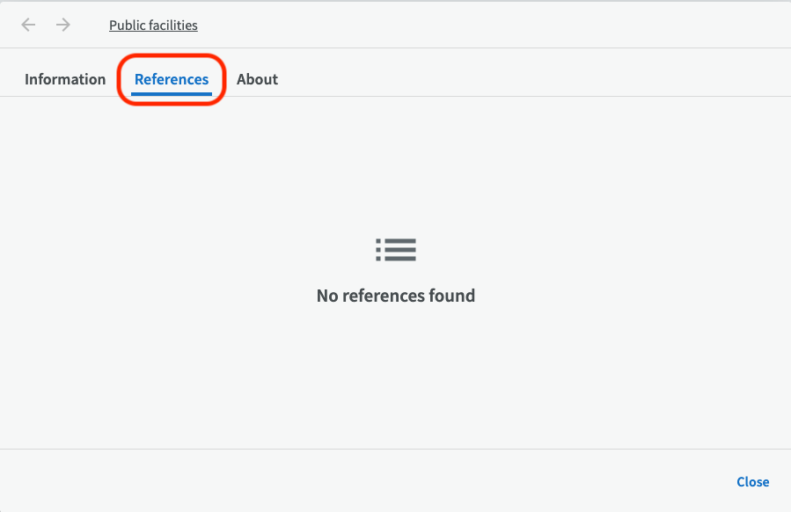Click the forward arrow icon

[x=63, y=25]
